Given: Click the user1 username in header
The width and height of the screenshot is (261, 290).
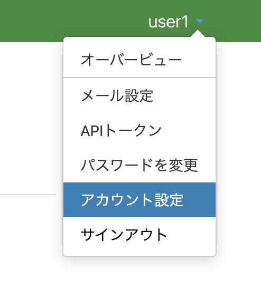Looking at the screenshot, I should click(169, 22).
